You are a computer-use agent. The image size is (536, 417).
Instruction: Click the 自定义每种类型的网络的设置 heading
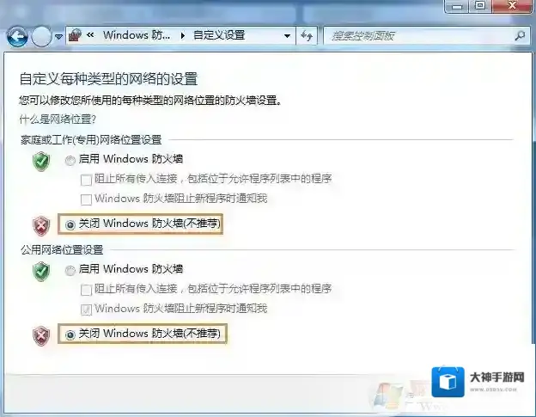(x=109, y=79)
